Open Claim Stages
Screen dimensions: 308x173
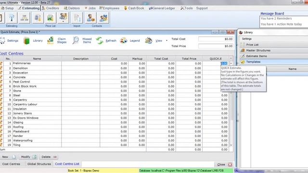pos(57,40)
